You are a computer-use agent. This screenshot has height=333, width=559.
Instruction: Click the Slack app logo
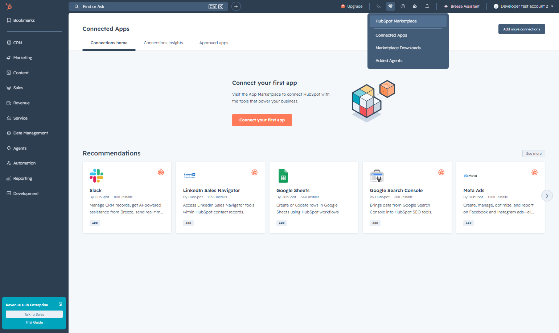(96, 176)
